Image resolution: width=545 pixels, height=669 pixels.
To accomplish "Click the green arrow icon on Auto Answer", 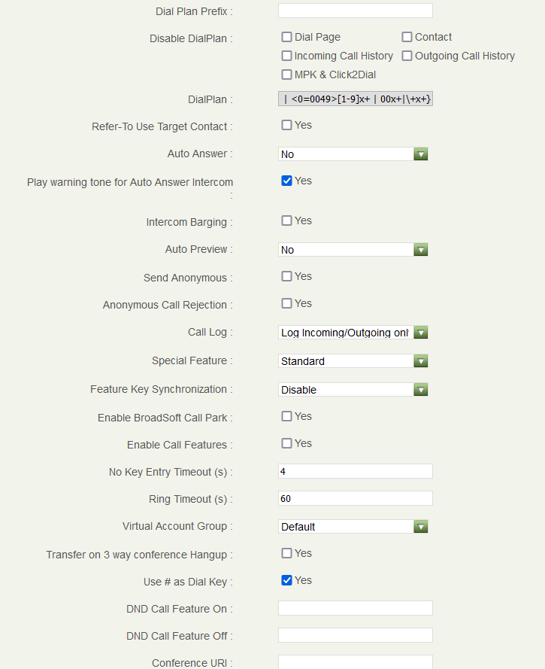I will click(x=421, y=154).
